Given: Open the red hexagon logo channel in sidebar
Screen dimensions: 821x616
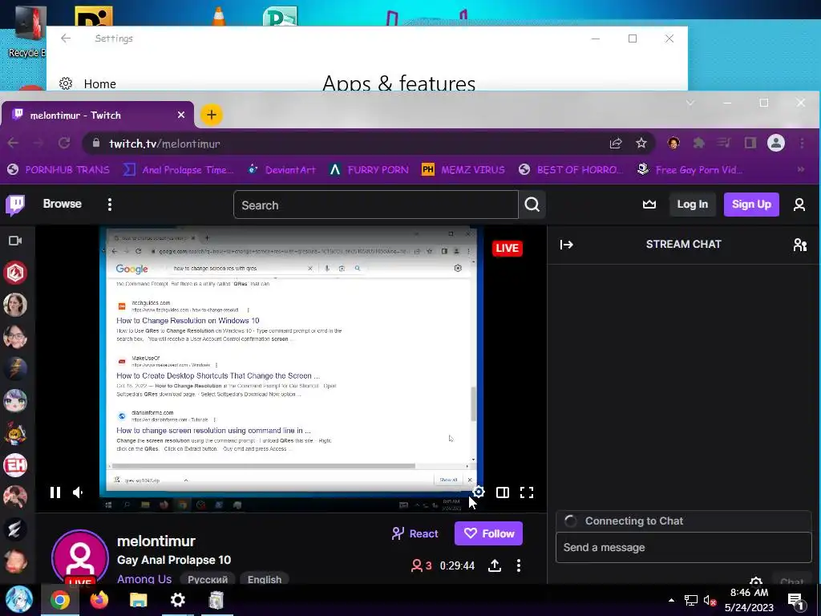Looking at the screenshot, I should (15, 273).
